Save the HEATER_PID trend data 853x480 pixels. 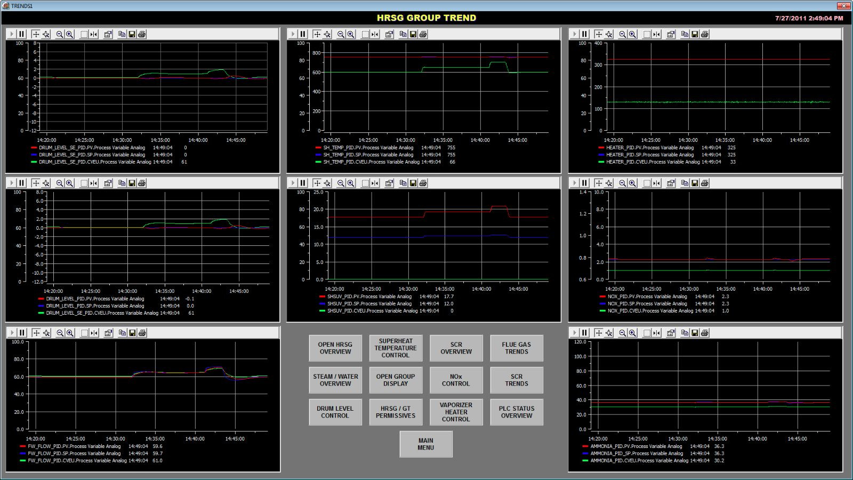[695, 34]
